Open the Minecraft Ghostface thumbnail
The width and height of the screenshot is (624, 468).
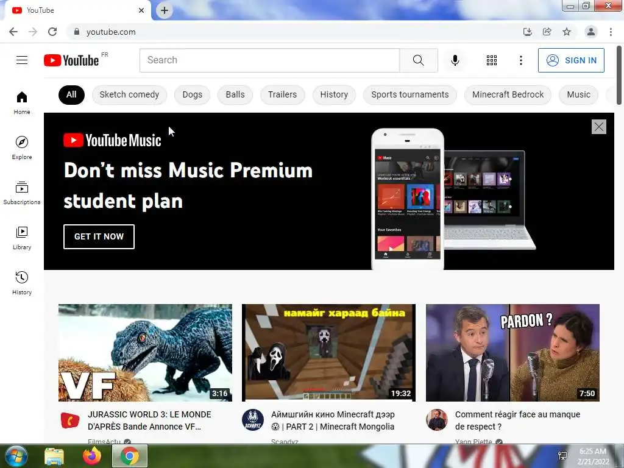(x=328, y=353)
